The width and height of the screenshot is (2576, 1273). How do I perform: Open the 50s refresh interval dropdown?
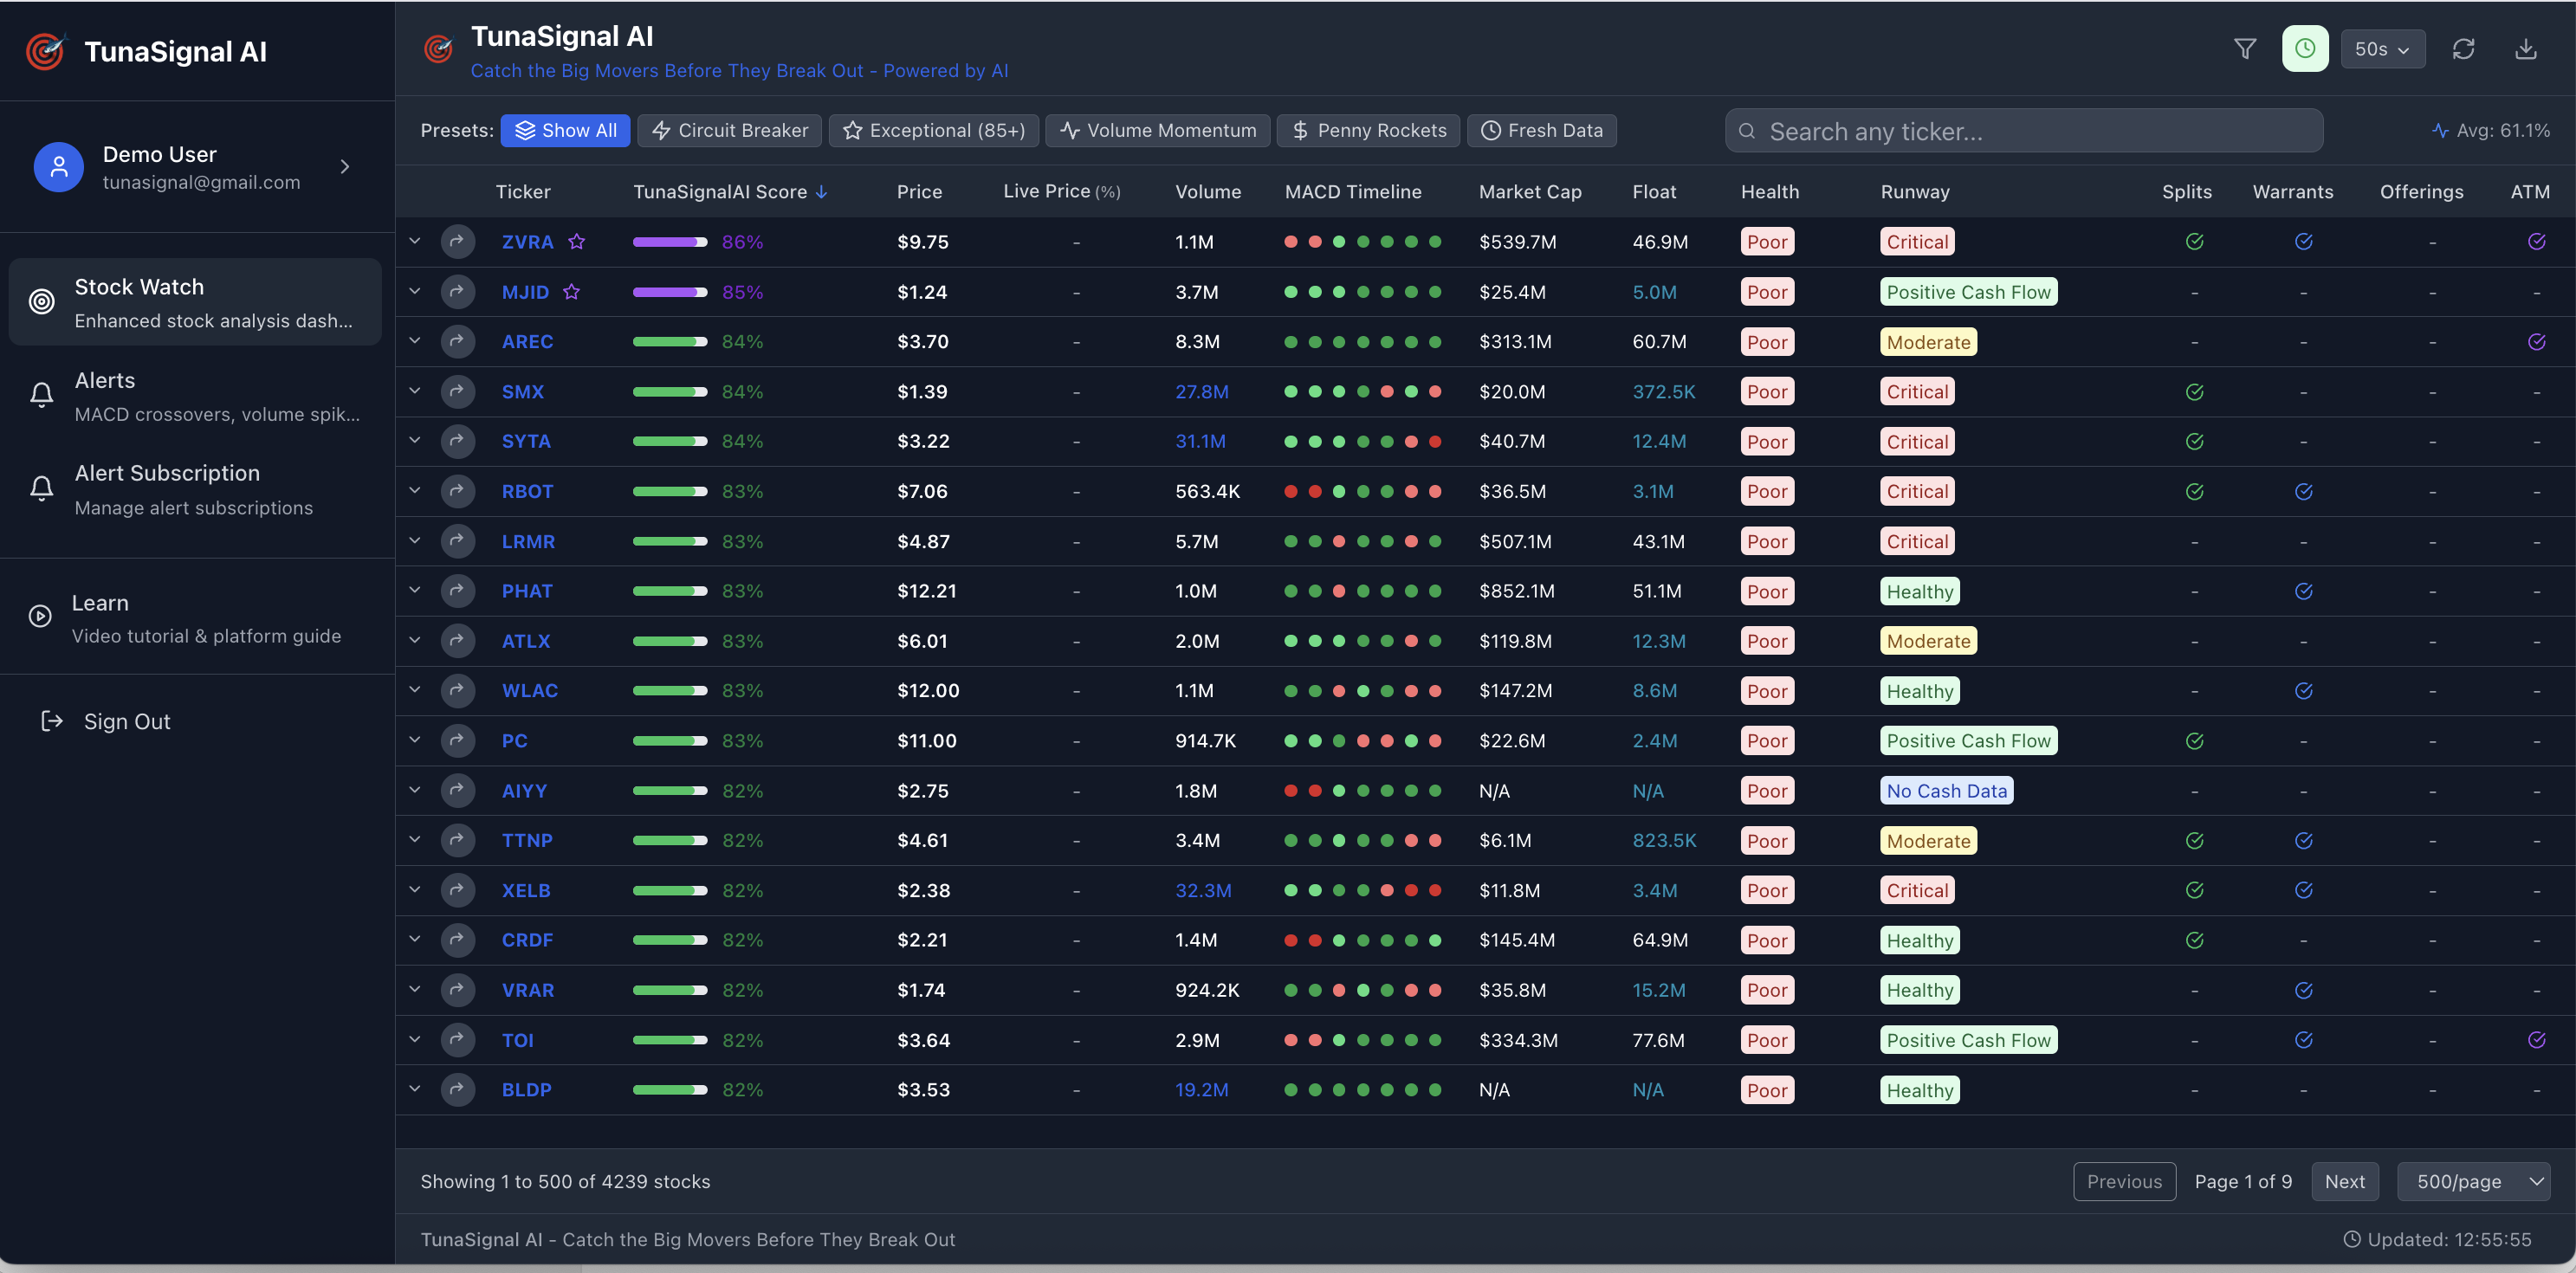coord(2382,49)
